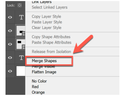Click Copy Layer Style

point(46,17)
